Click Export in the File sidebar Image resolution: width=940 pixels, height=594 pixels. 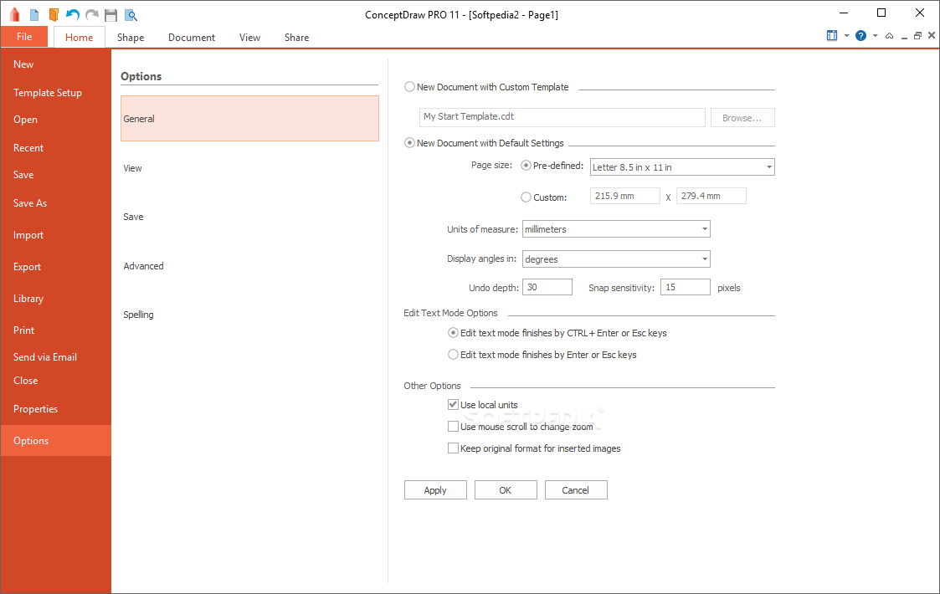coord(56,266)
